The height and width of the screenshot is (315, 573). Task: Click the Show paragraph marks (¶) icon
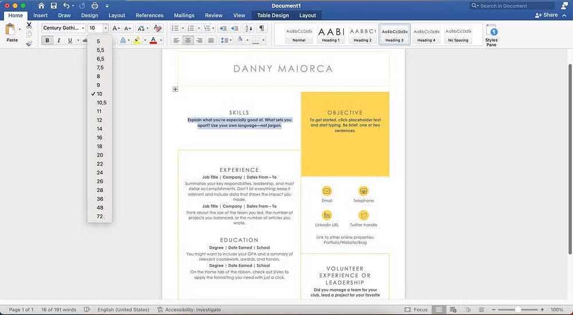(262, 28)
